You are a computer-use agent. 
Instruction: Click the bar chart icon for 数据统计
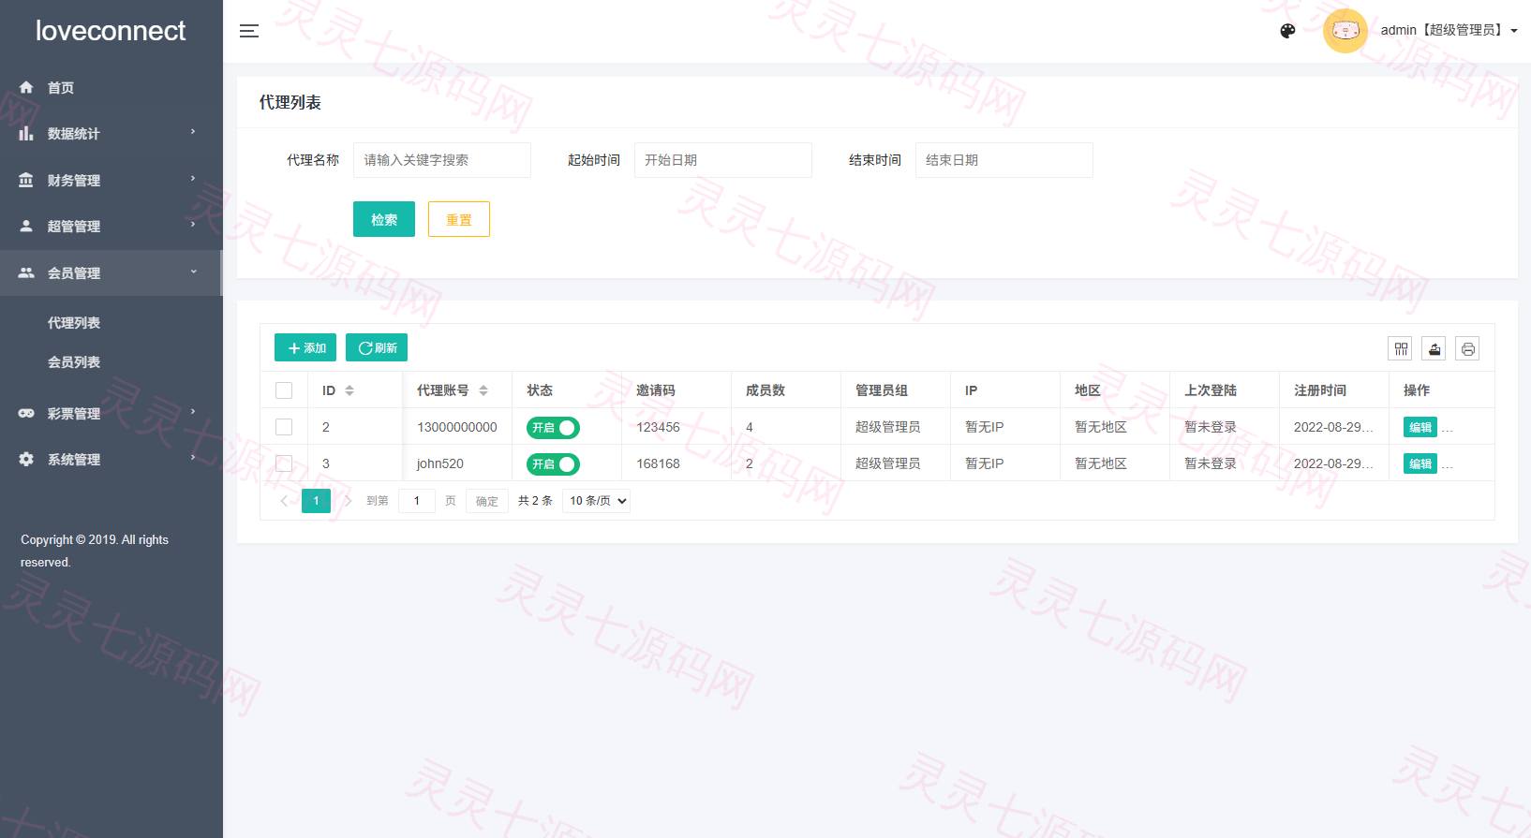point(26,133)
